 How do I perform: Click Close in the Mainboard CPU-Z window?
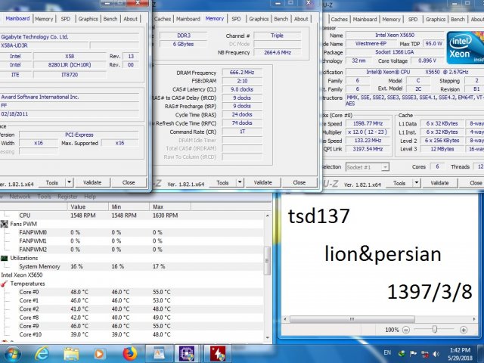coord(129,182)
